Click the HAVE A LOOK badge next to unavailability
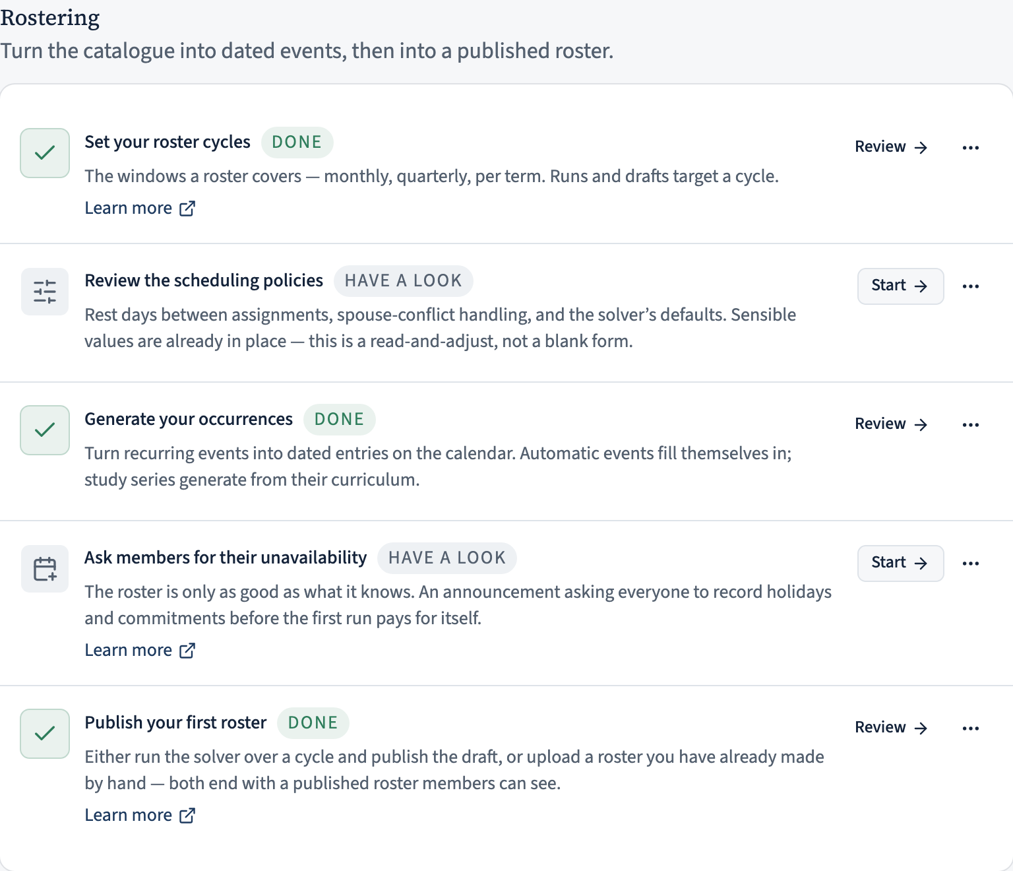The height and width of the screenshot is (871, 1013). (446, 558)
